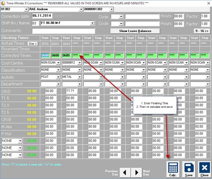Expand the 00089812 Cost Centre dropdown
Image resolution: width=212 pixels, height=179 pixels.
click(x=79, y=63)
